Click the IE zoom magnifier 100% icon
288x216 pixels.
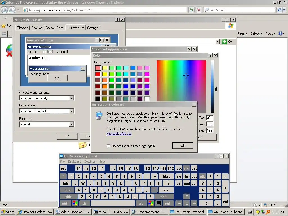coord(265,205)
